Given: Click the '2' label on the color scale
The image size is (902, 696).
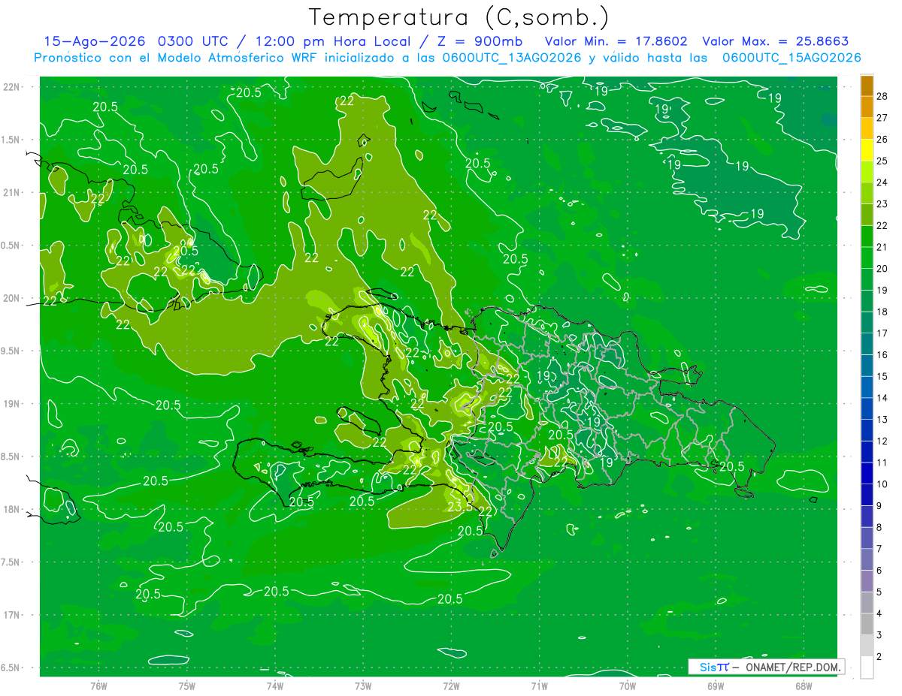Looking at the screenshot, I should click(879, 657).
